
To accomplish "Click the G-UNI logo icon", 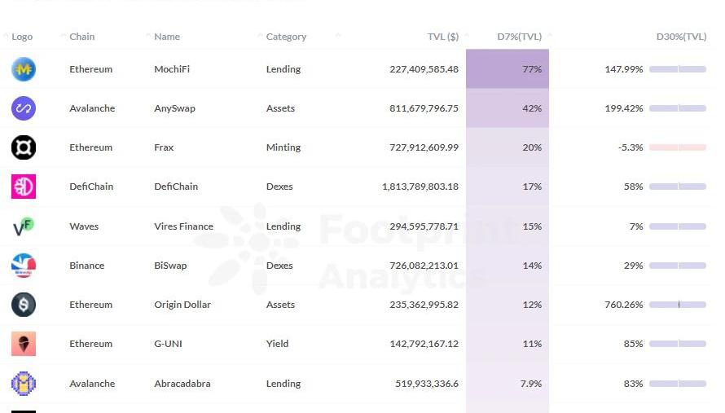I will tap(24, 344).
